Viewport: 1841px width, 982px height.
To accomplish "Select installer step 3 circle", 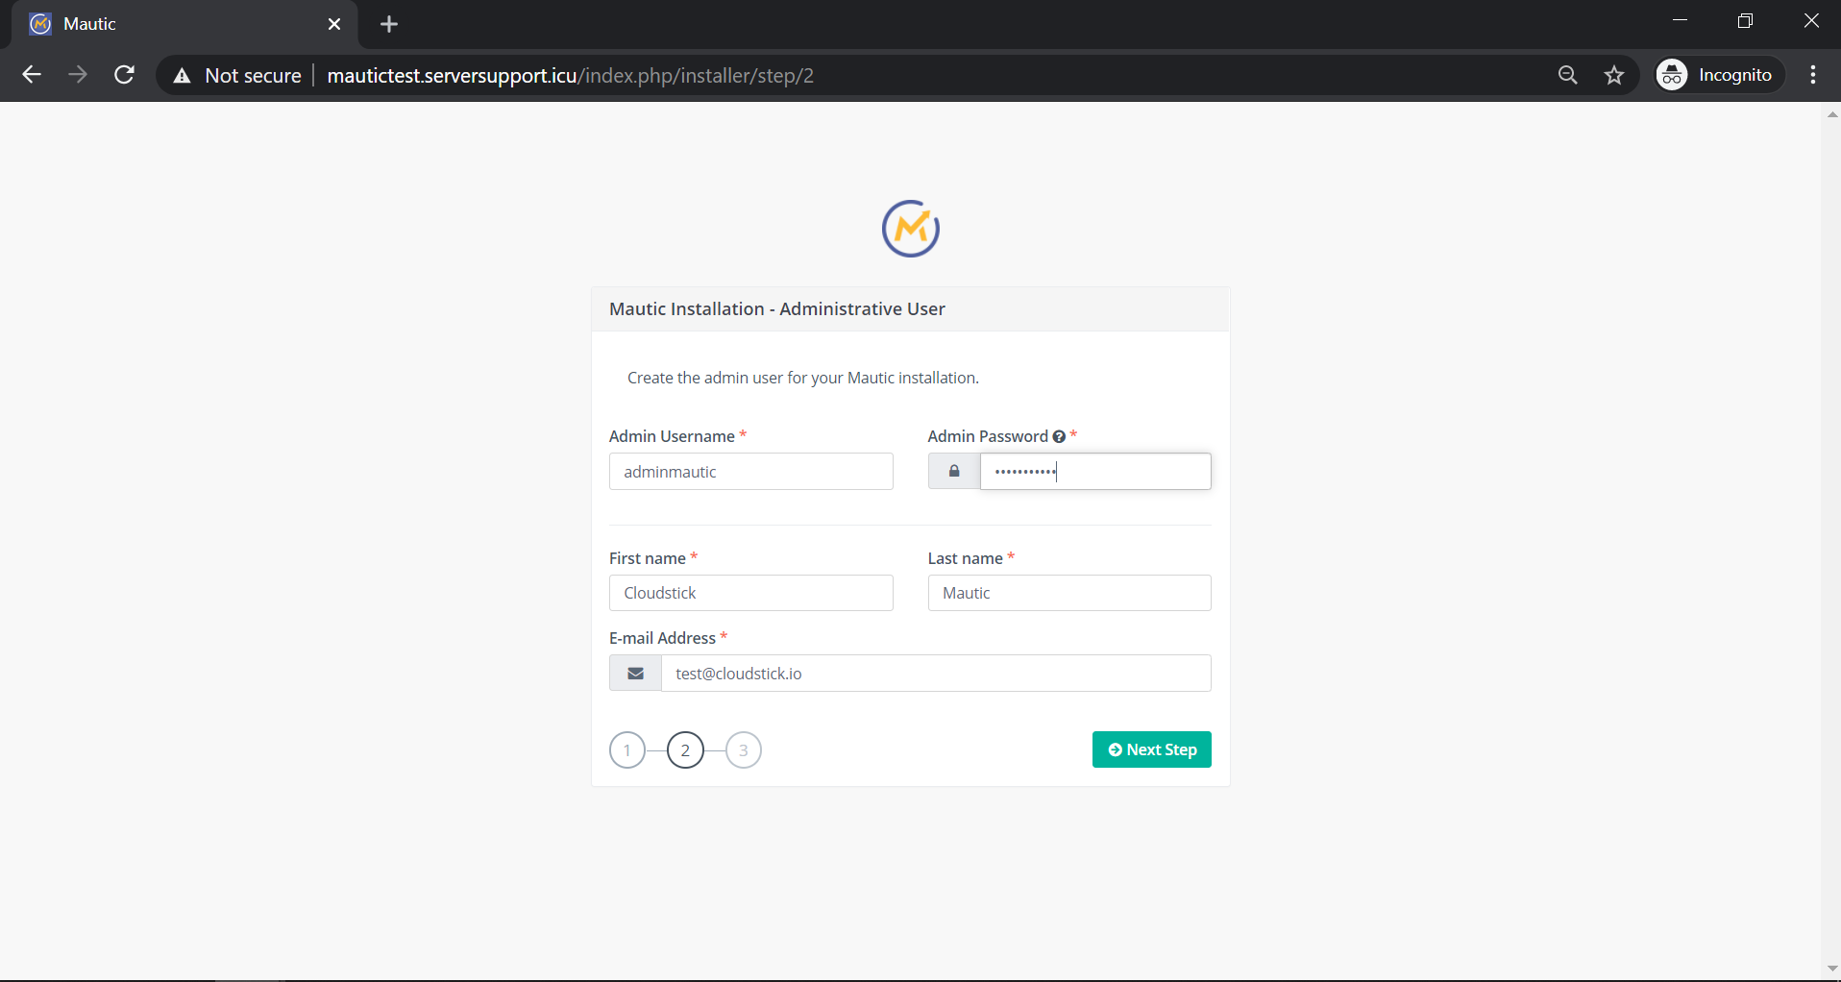I will (x=743, y=750).
